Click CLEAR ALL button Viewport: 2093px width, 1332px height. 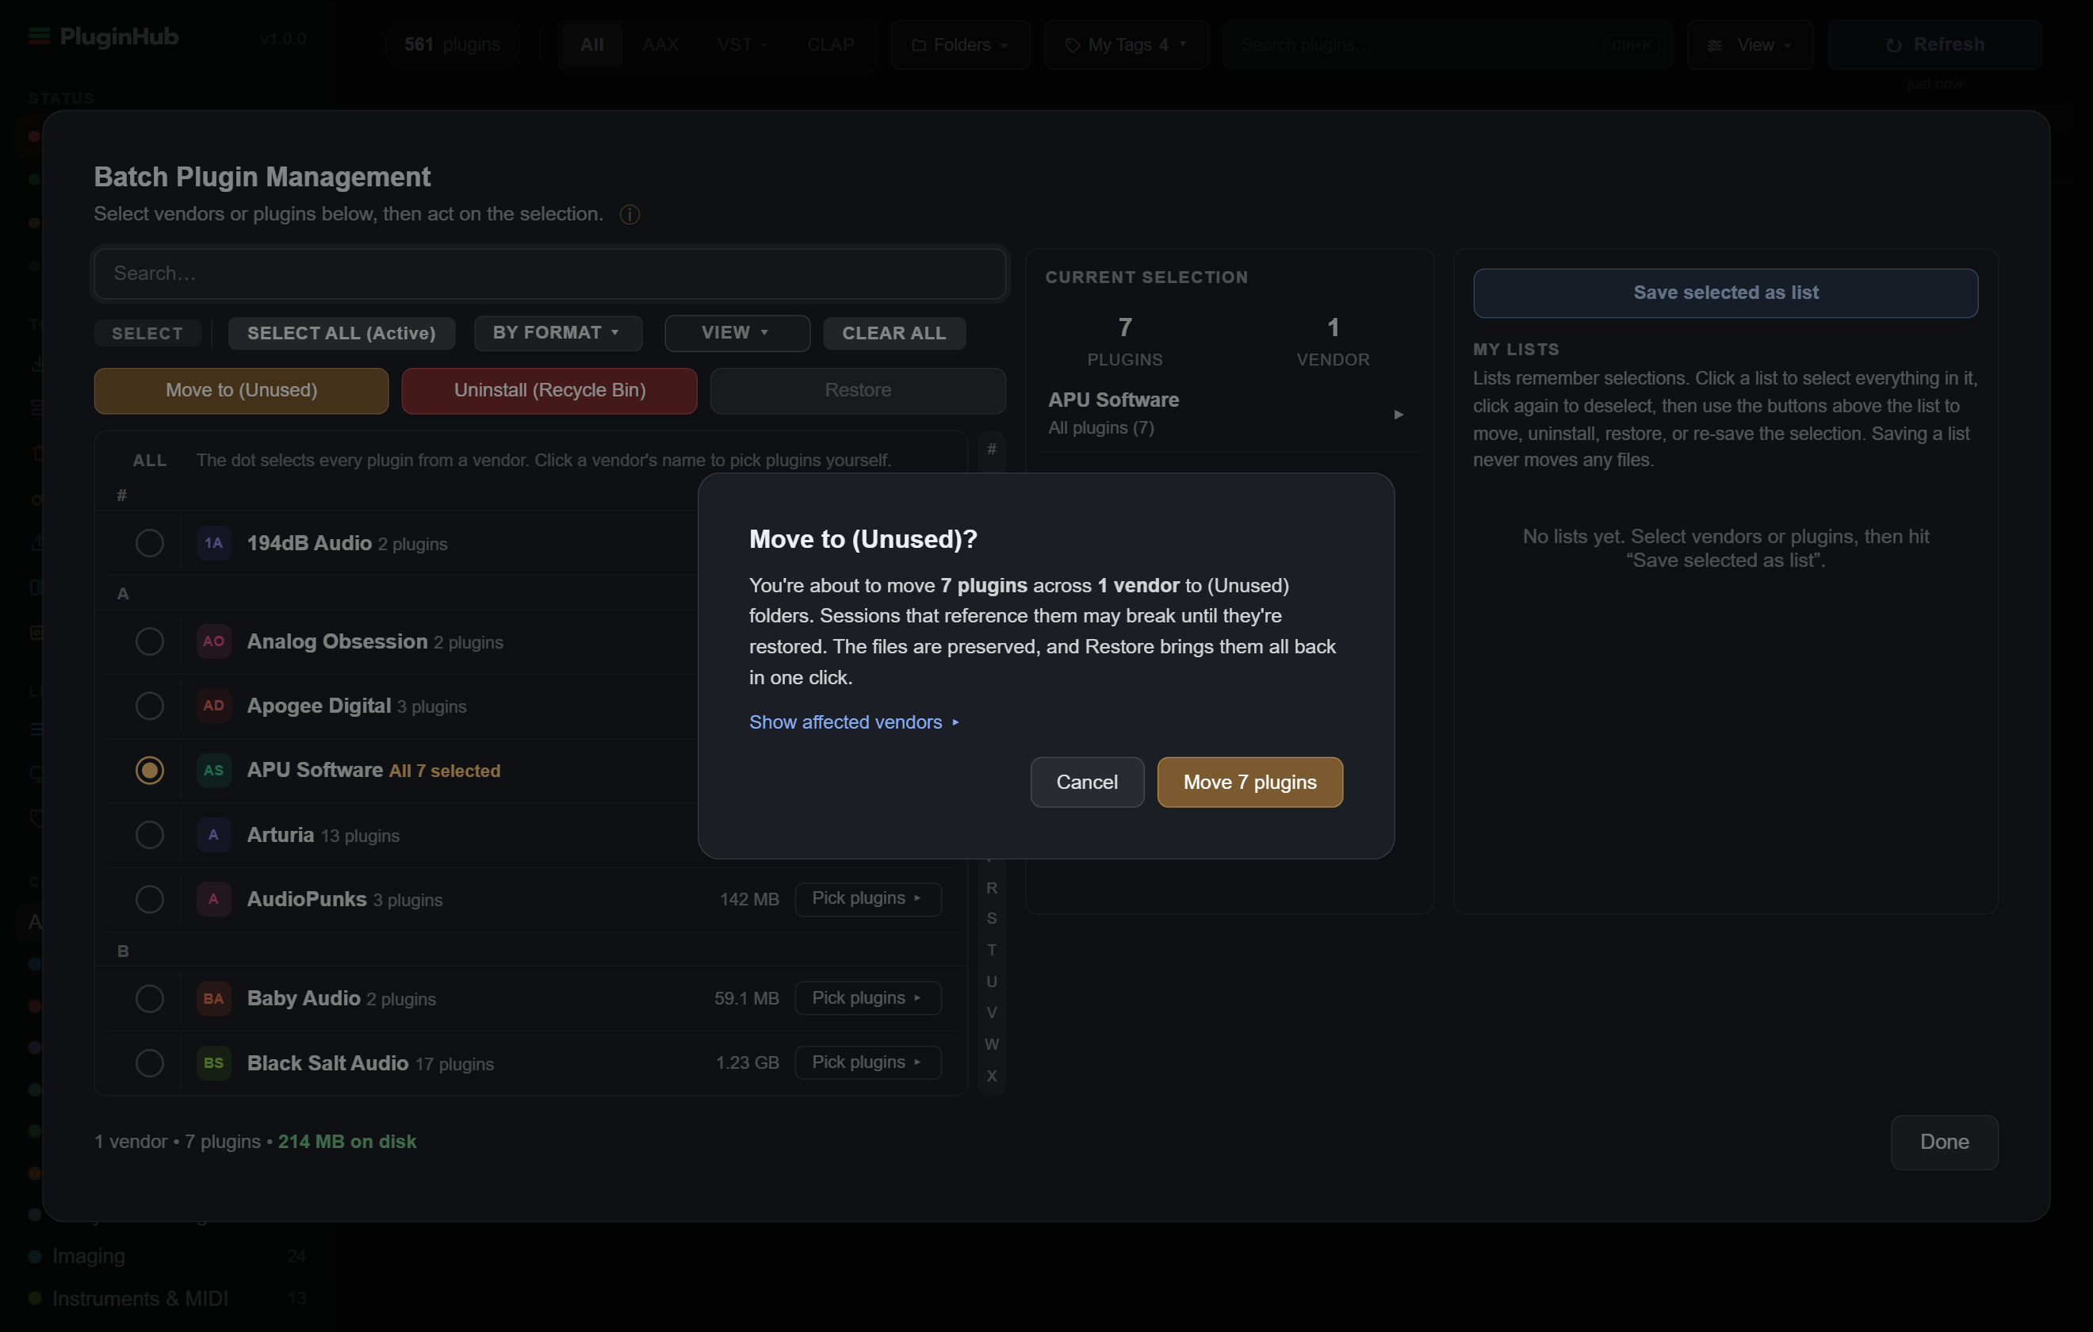click(893, 333)
